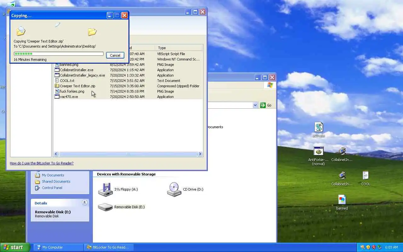The image size is (403, 252).
Task: Select the CollabnetInstaller_legacy.exe file icon
Action: 57,75
